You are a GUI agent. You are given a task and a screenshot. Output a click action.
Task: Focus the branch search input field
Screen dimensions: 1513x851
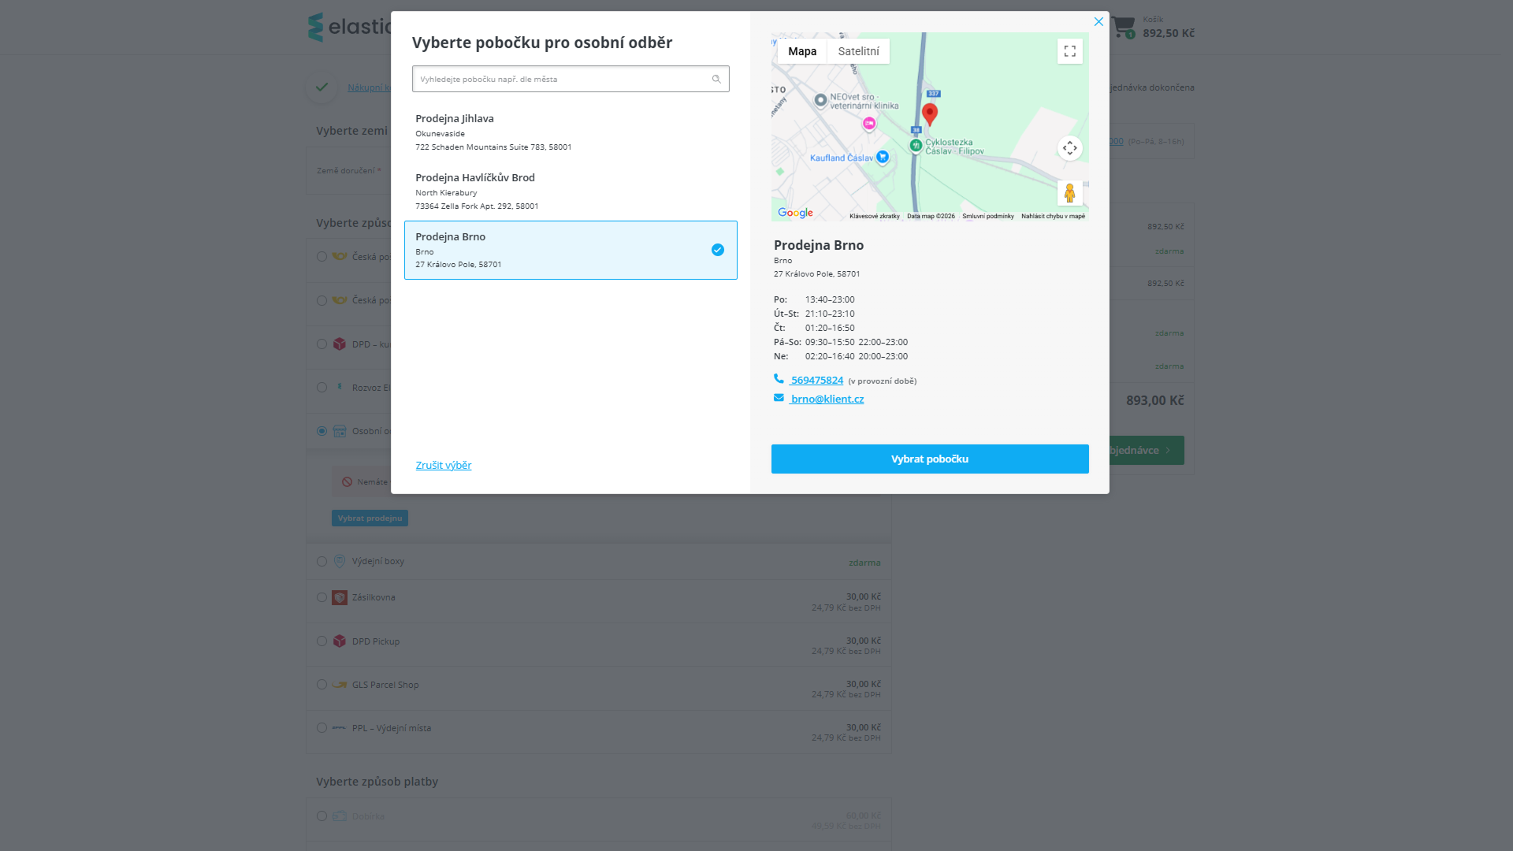click(x=559, y=79)
